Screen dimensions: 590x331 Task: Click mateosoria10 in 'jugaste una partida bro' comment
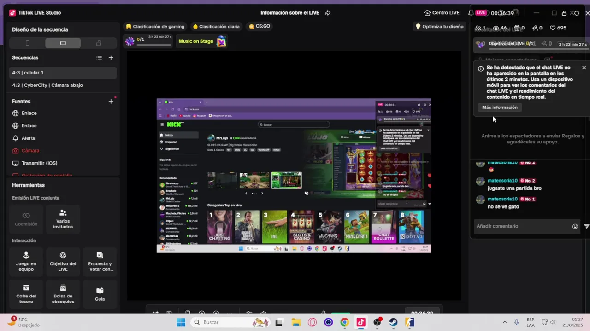click(x=502, y=181)
